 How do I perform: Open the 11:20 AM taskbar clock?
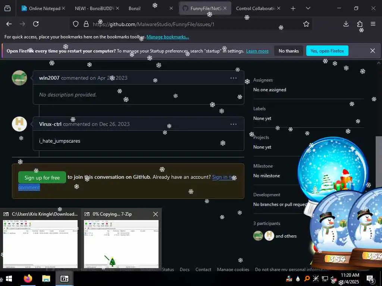[350, 279]
